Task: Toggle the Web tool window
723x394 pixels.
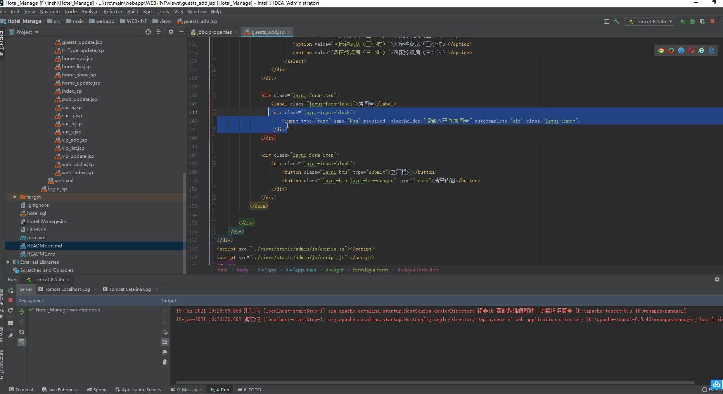Action: click(x=2, y=334)
